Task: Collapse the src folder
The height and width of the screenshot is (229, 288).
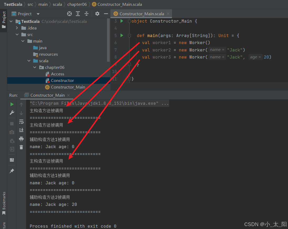Action: pos(17,34)
